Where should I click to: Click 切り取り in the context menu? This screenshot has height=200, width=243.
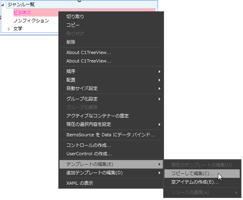click(75, 17)
